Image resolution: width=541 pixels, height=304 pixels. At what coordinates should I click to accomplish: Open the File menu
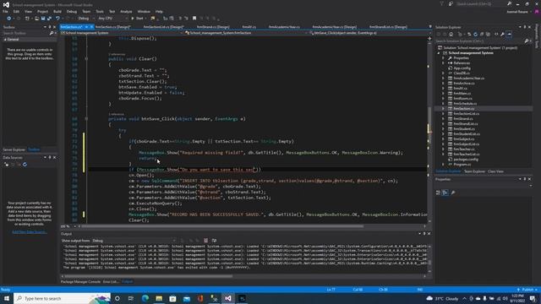(x=5, y=11)
